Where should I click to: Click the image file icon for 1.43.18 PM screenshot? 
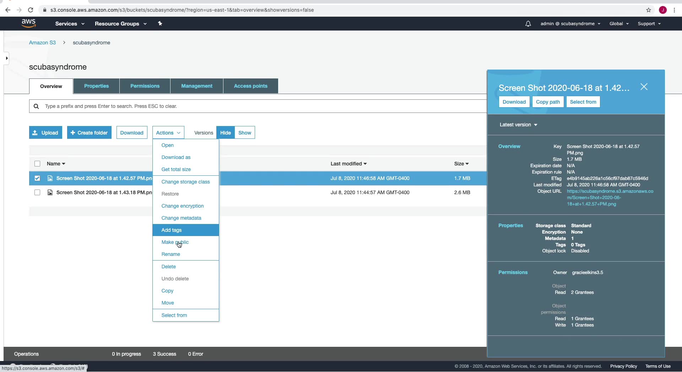[50, 192]
